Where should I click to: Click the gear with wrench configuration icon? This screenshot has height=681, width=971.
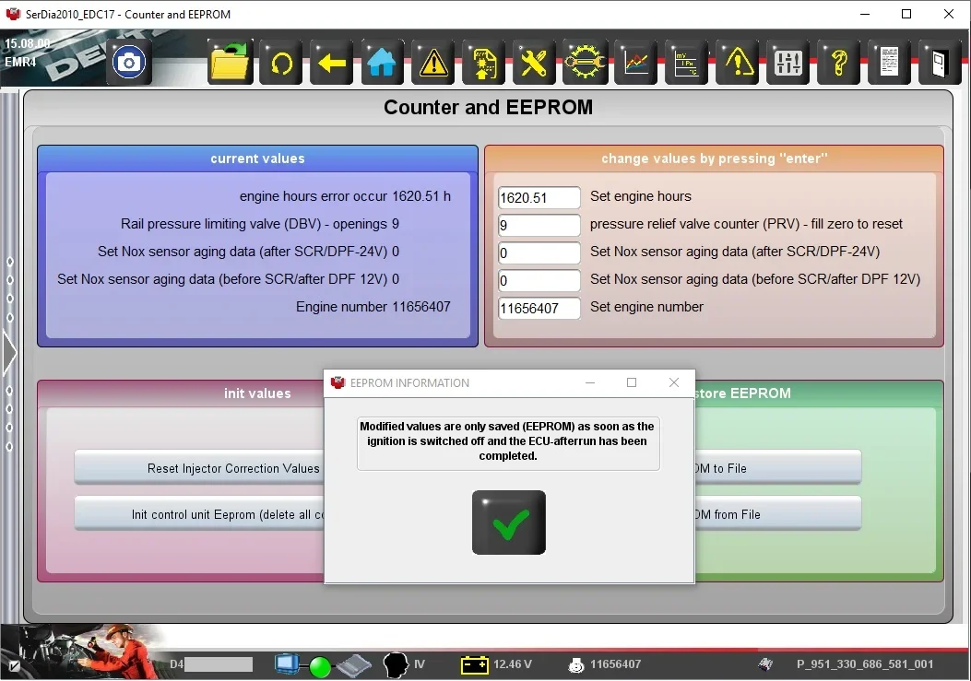coord(585,63)
